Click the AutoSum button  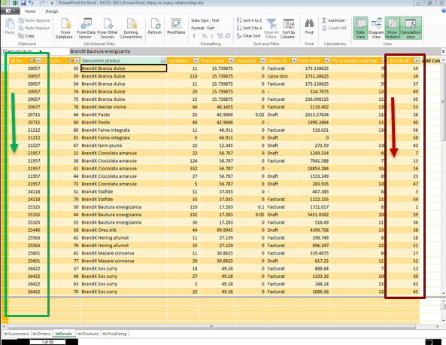point(335,20)
